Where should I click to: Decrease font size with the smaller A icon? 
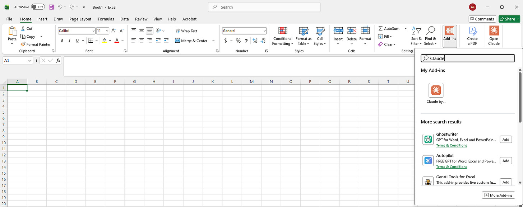[122, 31]
